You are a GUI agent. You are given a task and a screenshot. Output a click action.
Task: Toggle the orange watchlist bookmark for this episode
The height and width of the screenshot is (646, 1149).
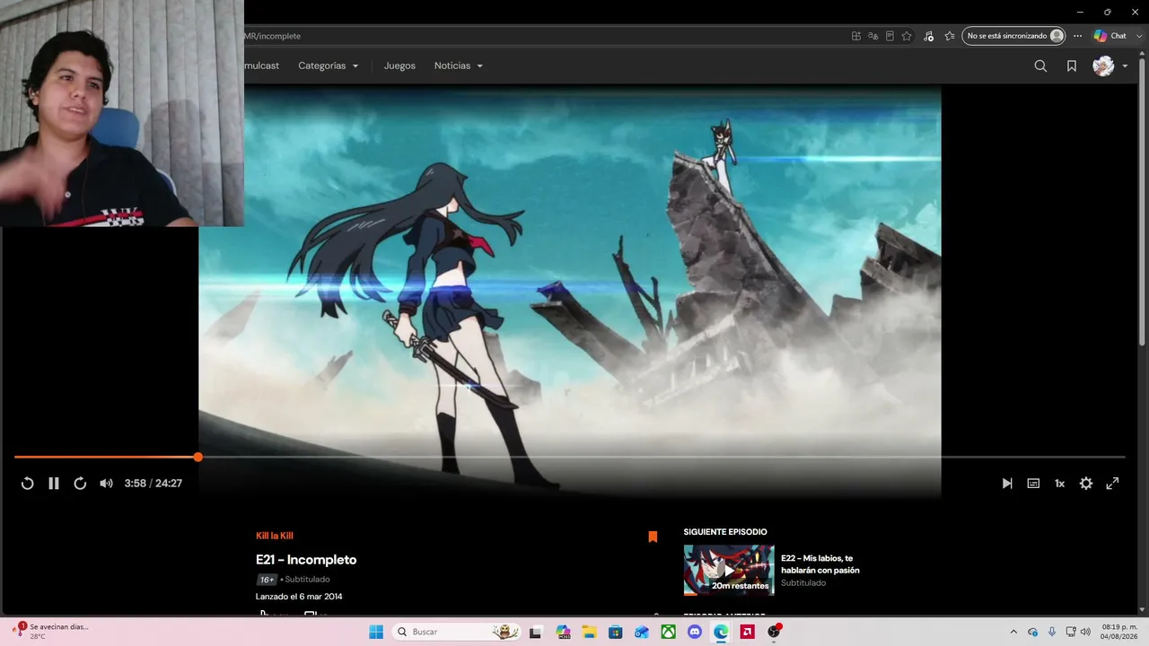click(653, 537)
